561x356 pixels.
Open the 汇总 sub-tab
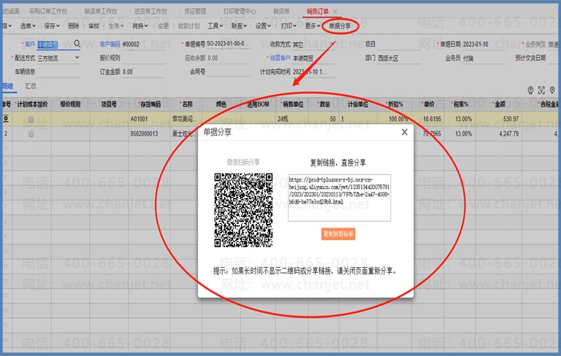pyautogui.click(x=31, y=86)
